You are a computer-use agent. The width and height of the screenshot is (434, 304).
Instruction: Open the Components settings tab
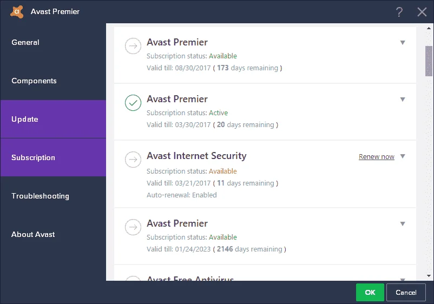point(53,81)
